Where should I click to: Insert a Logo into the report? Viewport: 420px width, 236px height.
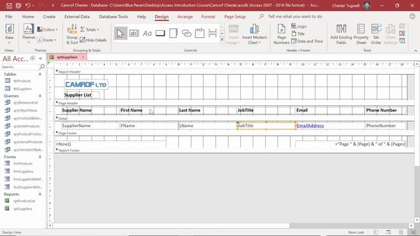click(299, 26)
